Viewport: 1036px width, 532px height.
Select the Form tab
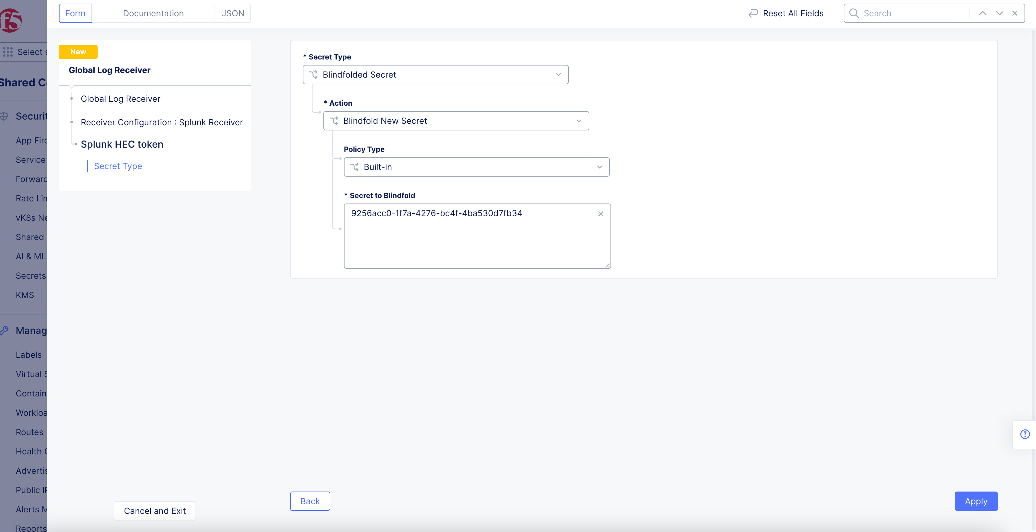(x=75, y=13)
